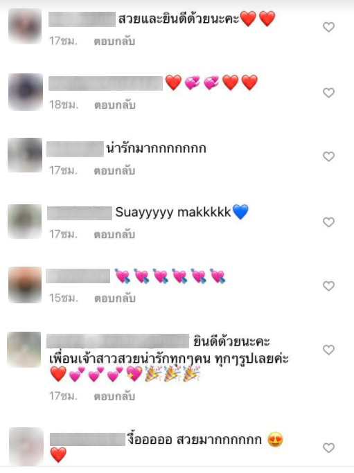Open blurred username before 'Suayyyyy makkkkk'
Screen dimensions: 354x473
pos(80,213)
